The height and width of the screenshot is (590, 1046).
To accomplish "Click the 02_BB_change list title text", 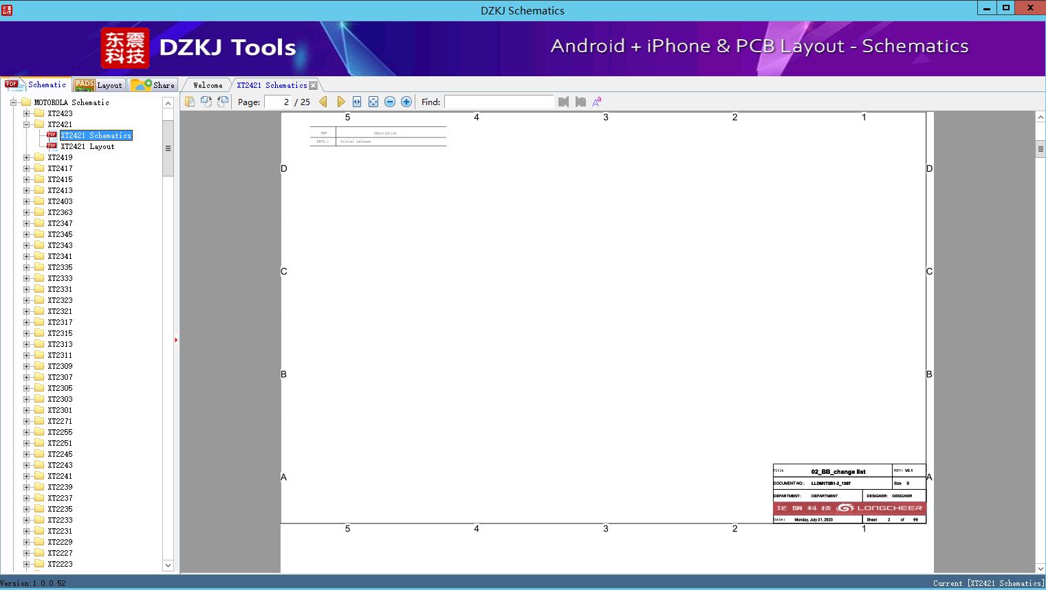I will point(838,472).
